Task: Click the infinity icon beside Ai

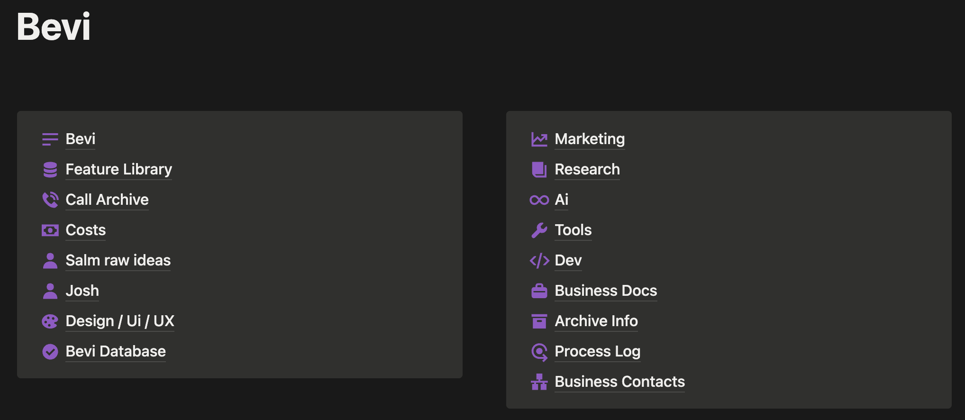Action: pyautogui.click(x=539, y=200)
